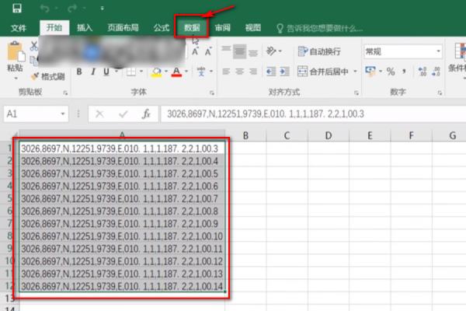Open the 审阅 ribbon tab

tap(223, 28)
